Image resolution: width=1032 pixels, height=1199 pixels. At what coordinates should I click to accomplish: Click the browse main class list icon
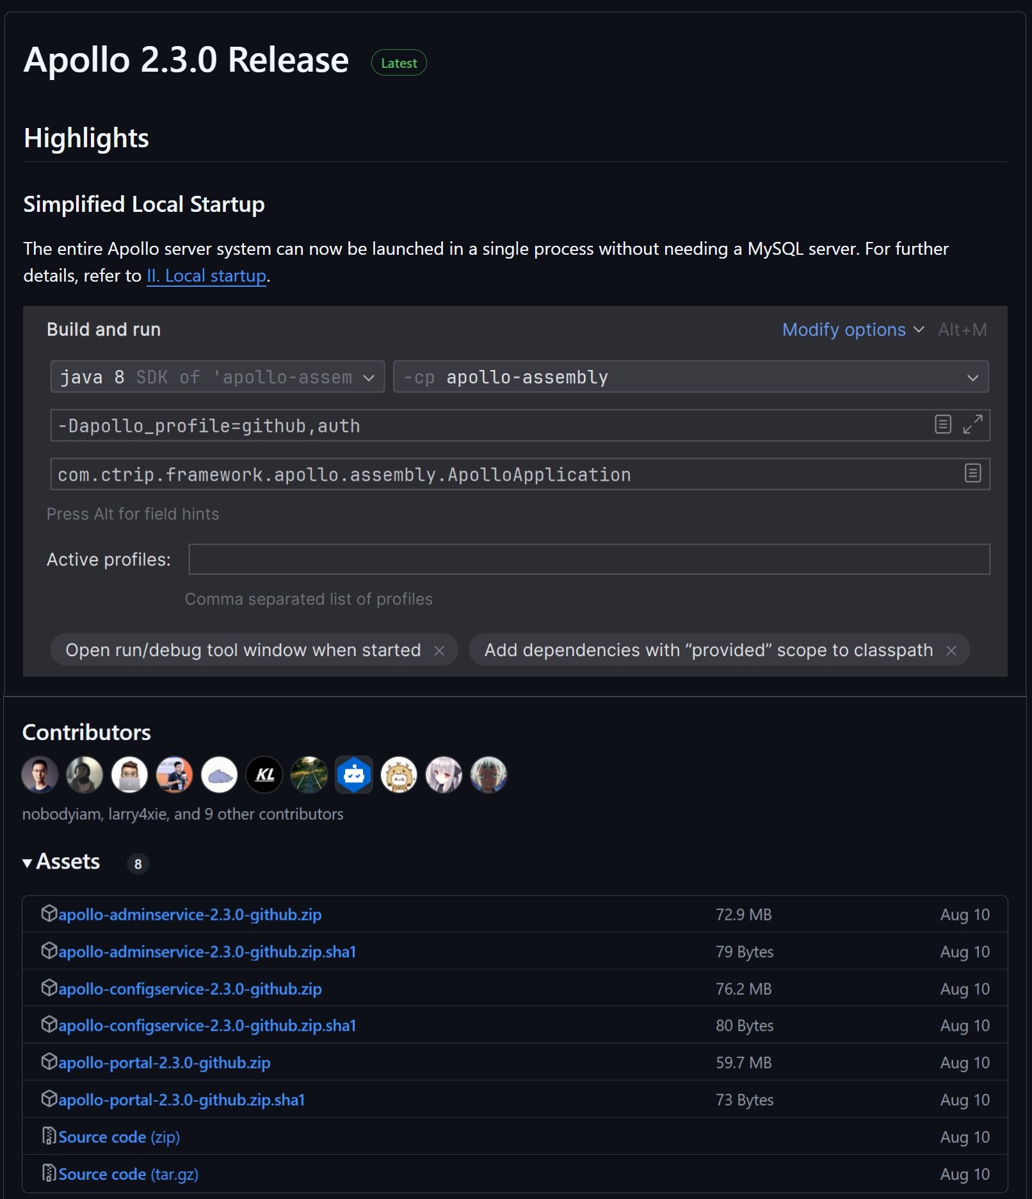click(x=973, y=474)
